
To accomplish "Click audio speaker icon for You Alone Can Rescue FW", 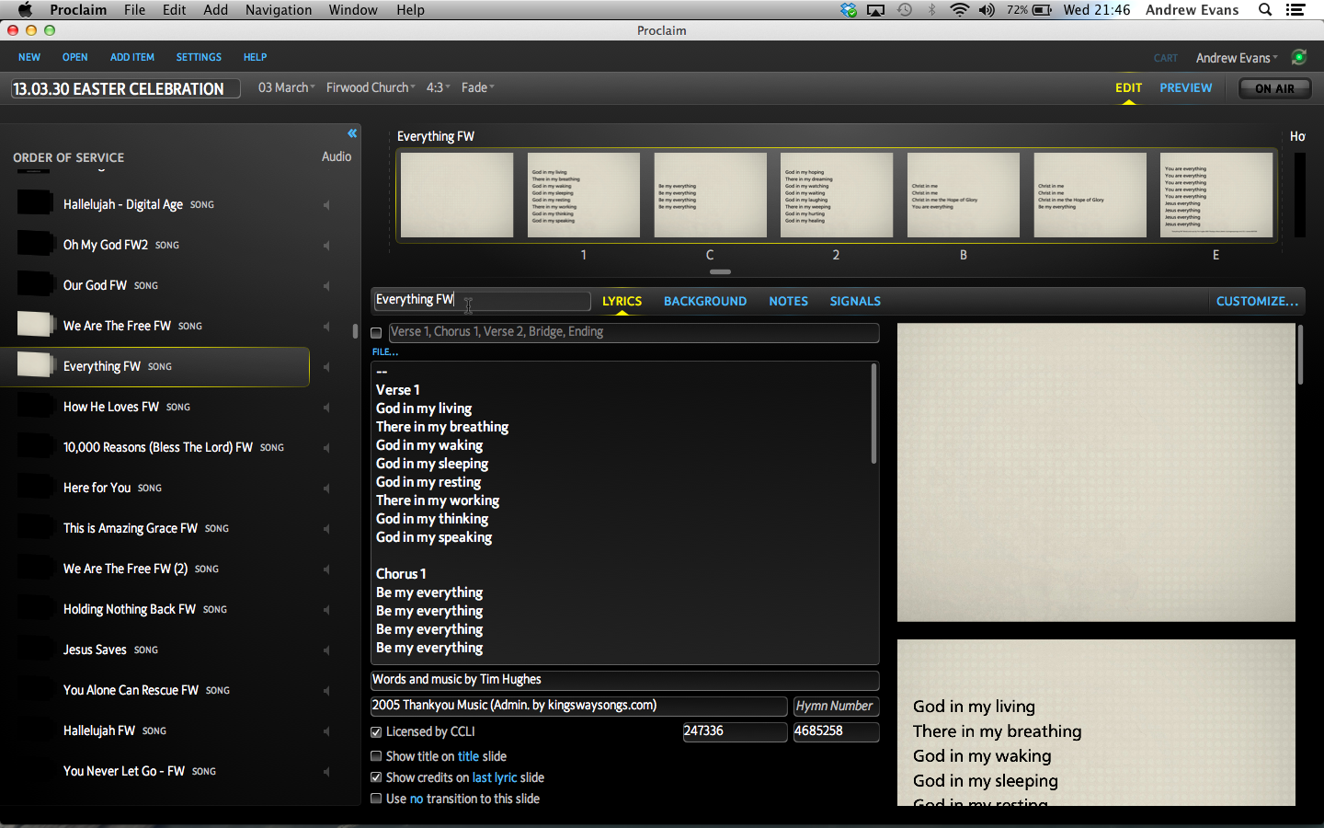I will click(326, 691).
